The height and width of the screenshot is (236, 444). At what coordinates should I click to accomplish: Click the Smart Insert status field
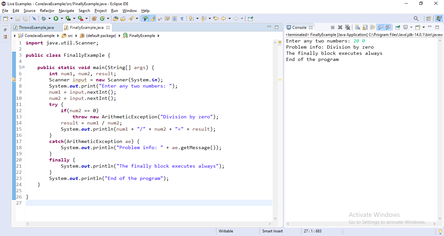[x=272, y=231]
